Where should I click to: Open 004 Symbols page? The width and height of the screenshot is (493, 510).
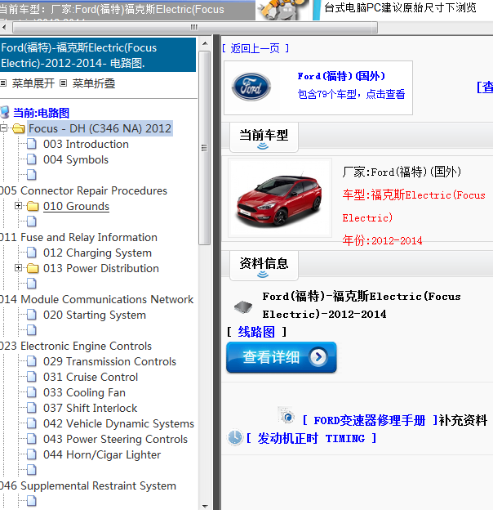coord(76,159)
